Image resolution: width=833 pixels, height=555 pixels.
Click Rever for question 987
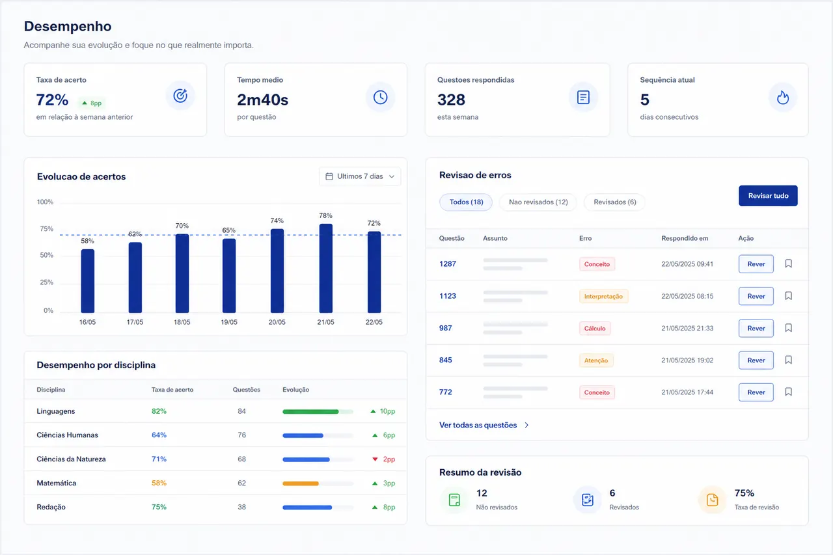(756, 328)
